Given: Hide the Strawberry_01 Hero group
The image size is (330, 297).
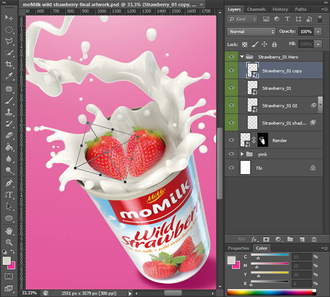Looking at the screenshot, I should coord(232,57).
